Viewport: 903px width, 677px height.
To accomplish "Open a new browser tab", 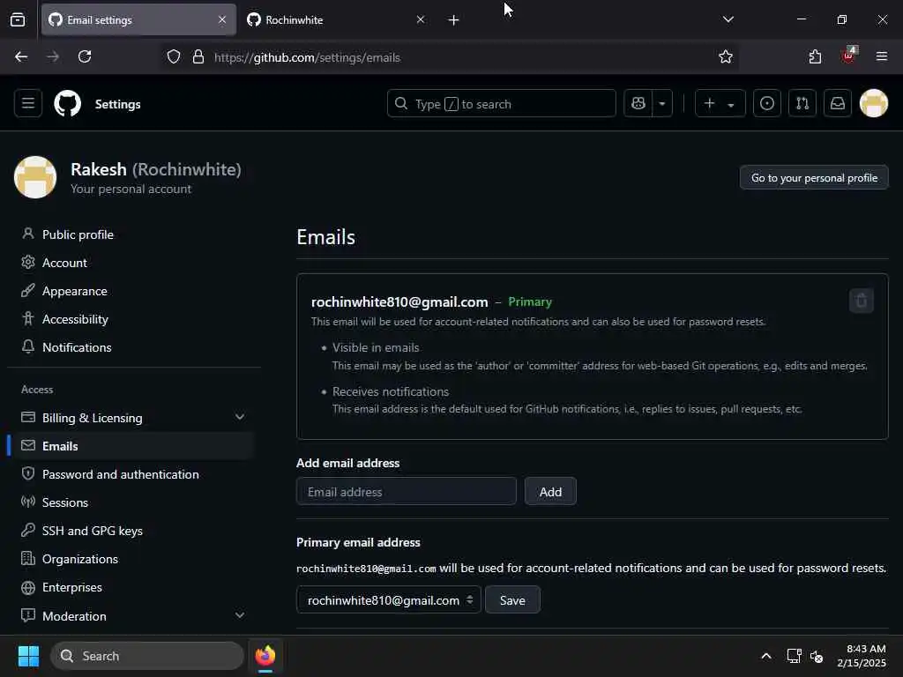I will 454,20.
